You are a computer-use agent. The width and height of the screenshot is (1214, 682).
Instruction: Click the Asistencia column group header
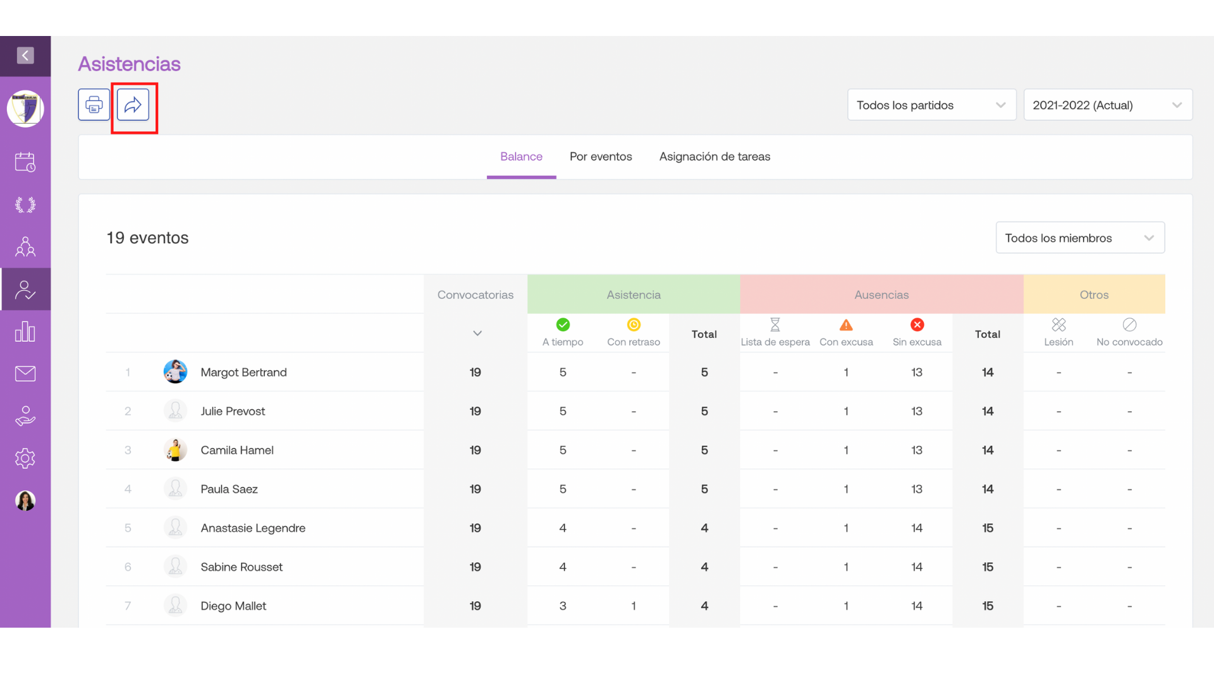634,295
